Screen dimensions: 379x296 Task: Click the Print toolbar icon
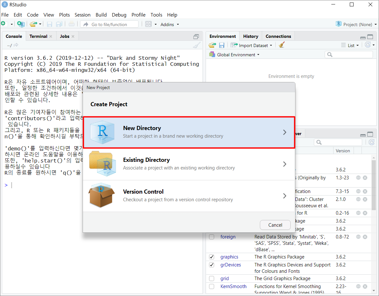point(71,24)
